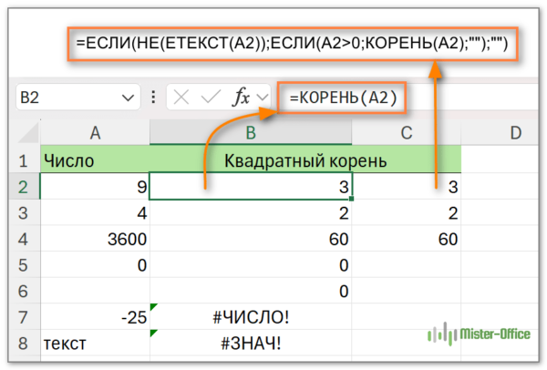Click formula bar containing =КОРЕНЬ(A2)
The width and height of the screenshot is (547, 370).
tap(410, 98)
